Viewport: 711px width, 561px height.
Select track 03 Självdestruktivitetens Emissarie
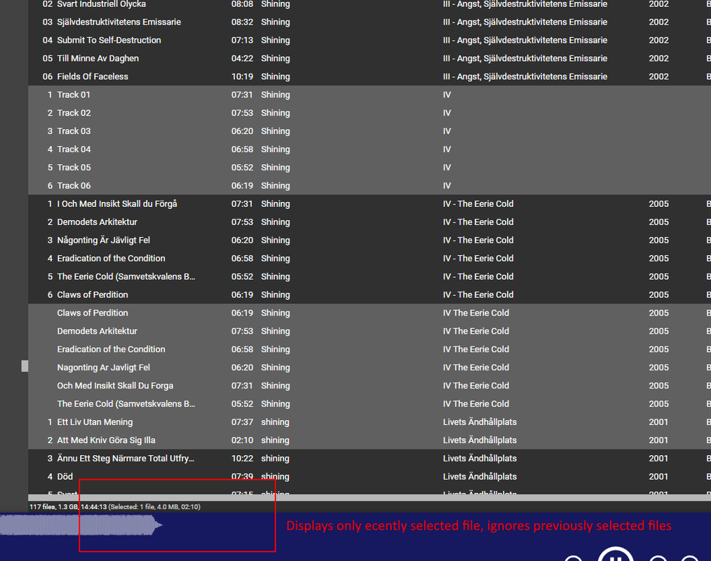(x=370, y=22)
